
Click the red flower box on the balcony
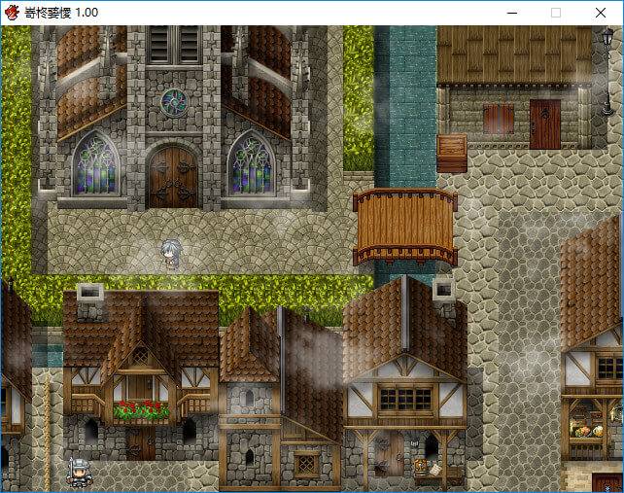pos(141,410)
